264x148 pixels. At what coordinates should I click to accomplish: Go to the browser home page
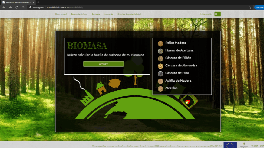tap(23, 7)
